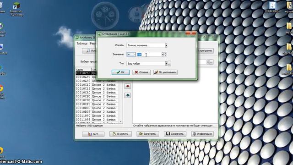The height and width of the screenshot is (165, 293).
Task: Confirm the filter dialog with OK
Action: [x=120, y=72]
